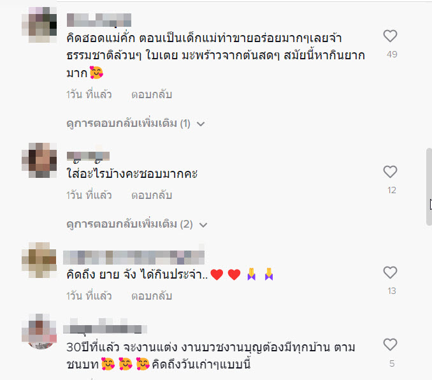The width and height of the screenshot is (432, 380).
Task: Open first commenter's profile picture
Action: tap(39, 25)
